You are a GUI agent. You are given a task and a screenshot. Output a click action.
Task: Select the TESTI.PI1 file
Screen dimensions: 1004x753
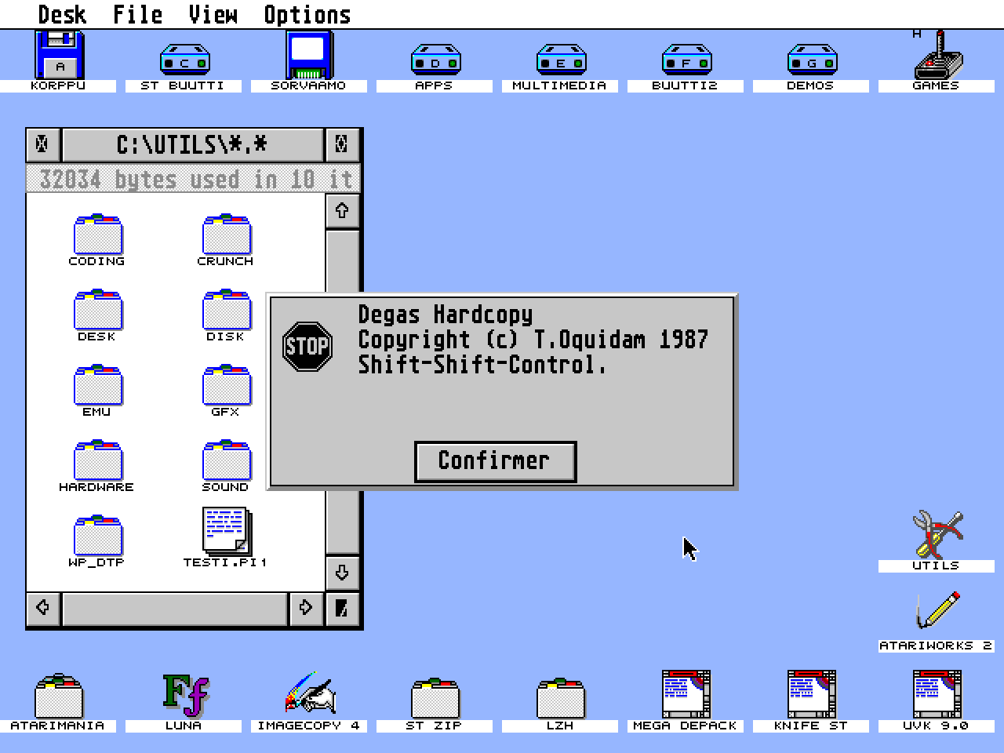pos(225,532)
